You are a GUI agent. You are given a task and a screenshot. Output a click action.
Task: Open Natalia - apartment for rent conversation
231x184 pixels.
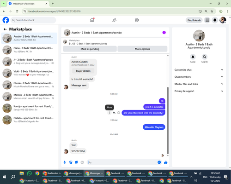point(29,120)
